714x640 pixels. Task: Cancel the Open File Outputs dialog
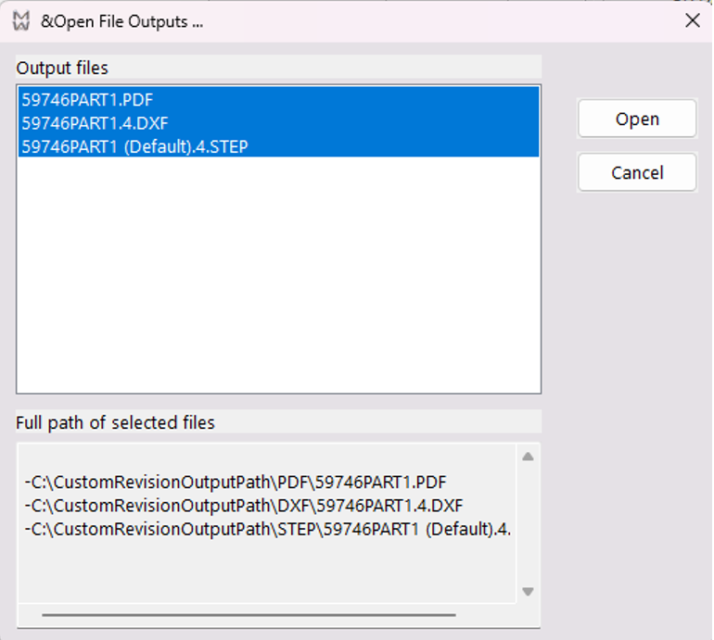(x=637, y=172)
